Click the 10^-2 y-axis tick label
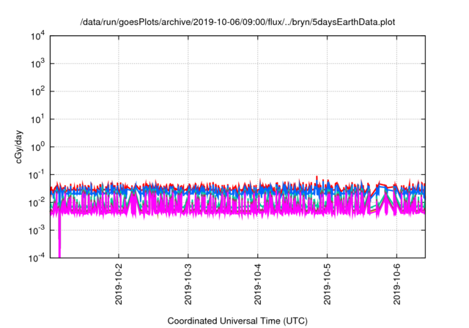The height and width of the screenshot is (328, 469). (36, 202)
